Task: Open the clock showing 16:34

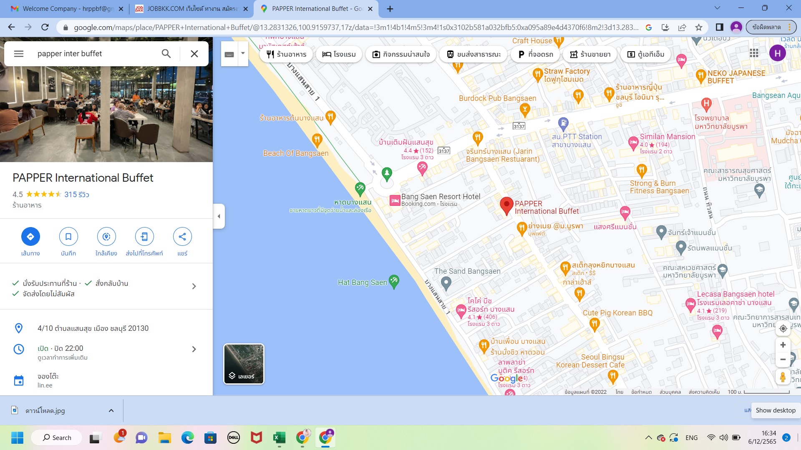Action: (762, 438)
